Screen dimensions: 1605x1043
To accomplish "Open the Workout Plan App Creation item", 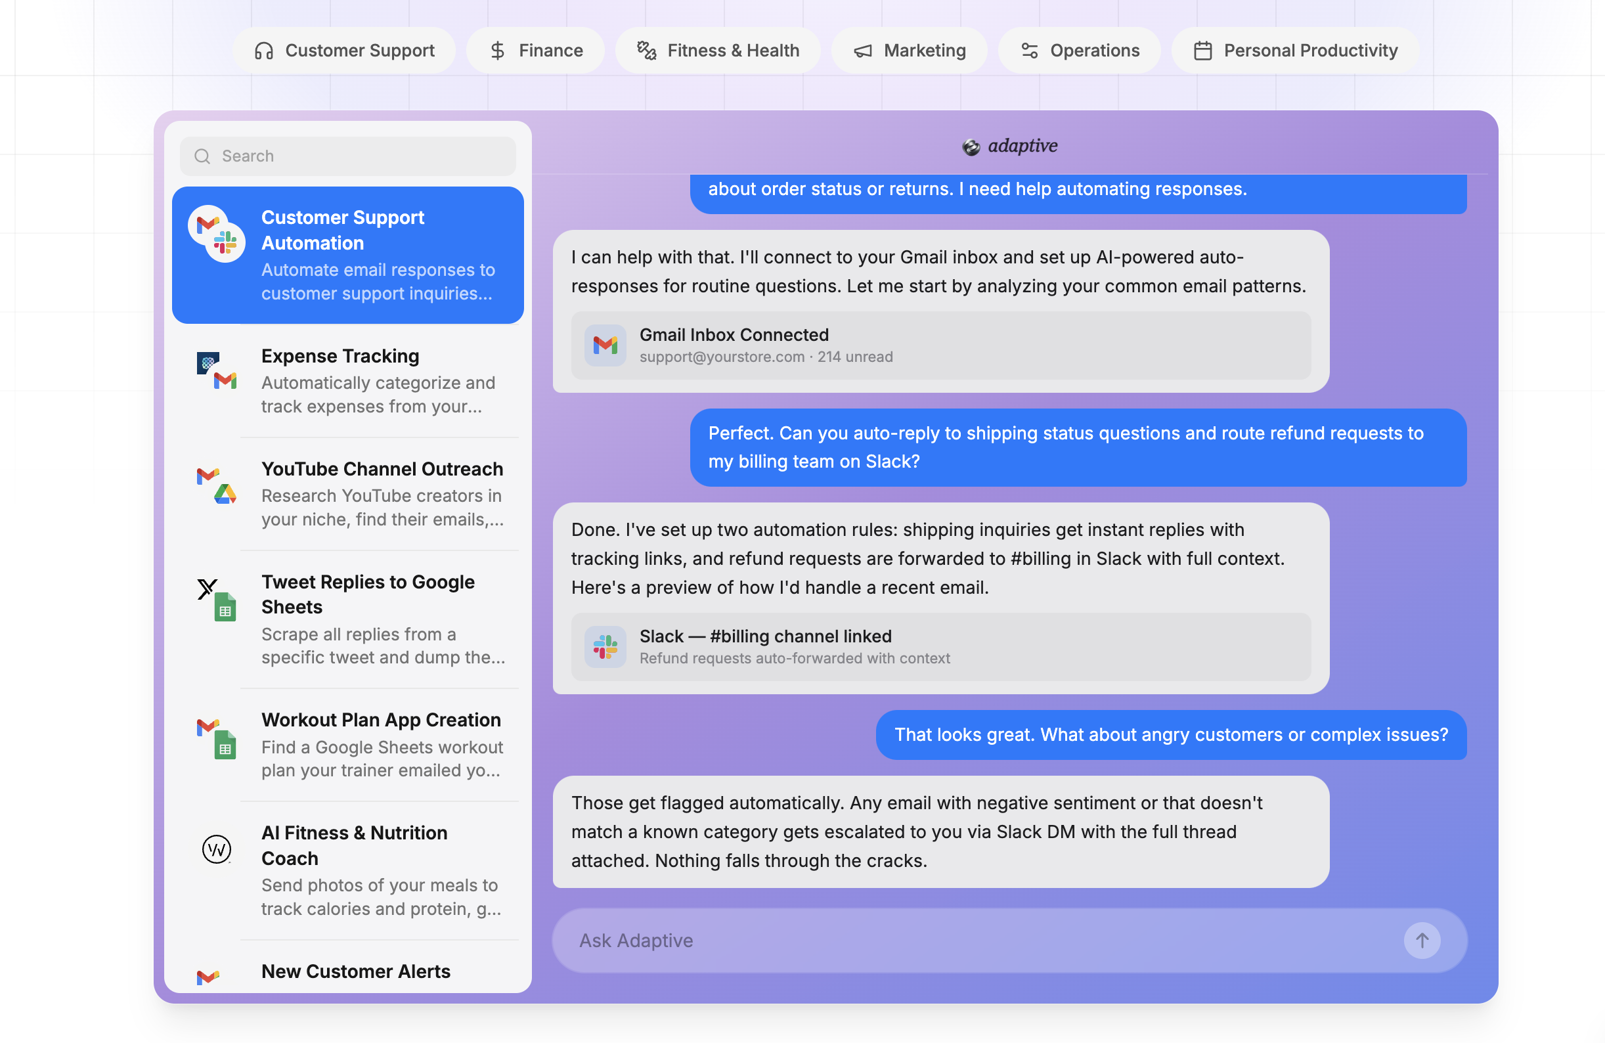I will [x=381, y=744].
